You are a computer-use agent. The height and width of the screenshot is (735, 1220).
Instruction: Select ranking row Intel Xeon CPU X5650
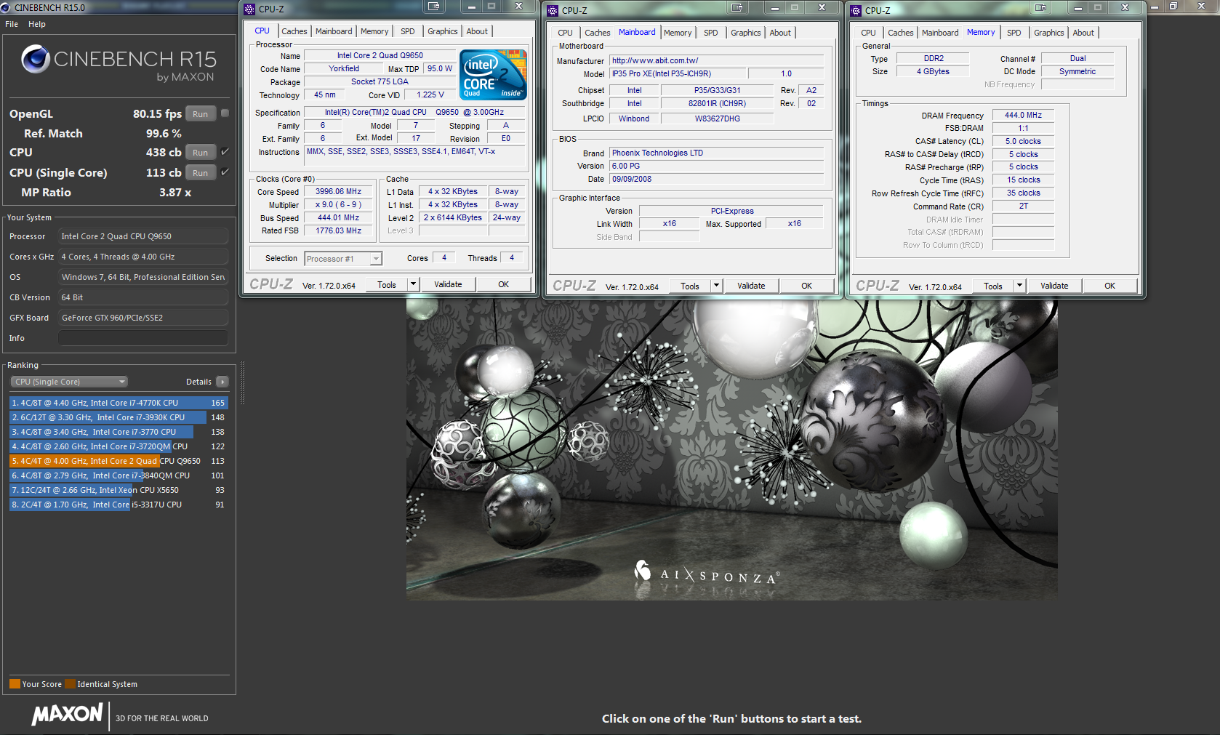tap(119, 490)
